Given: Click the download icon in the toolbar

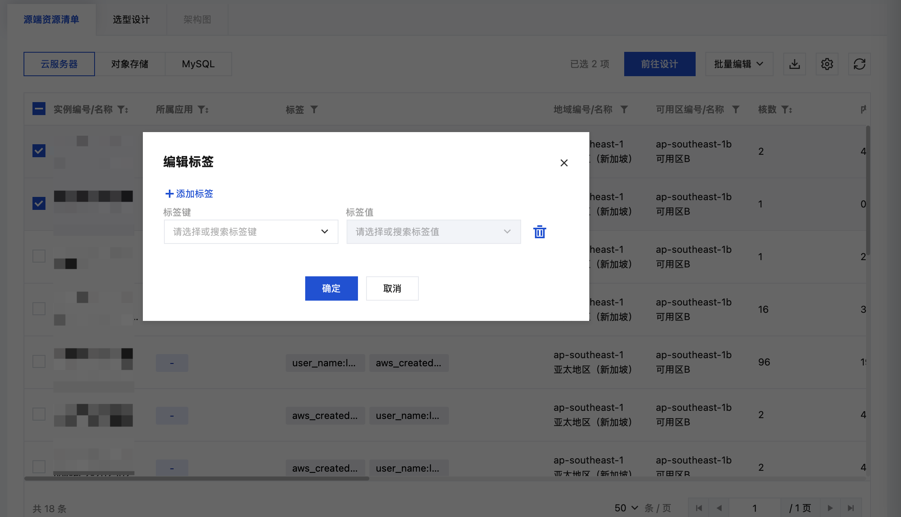Looking at the screenshot, I should pyautogui.click(x=794, y=64).
